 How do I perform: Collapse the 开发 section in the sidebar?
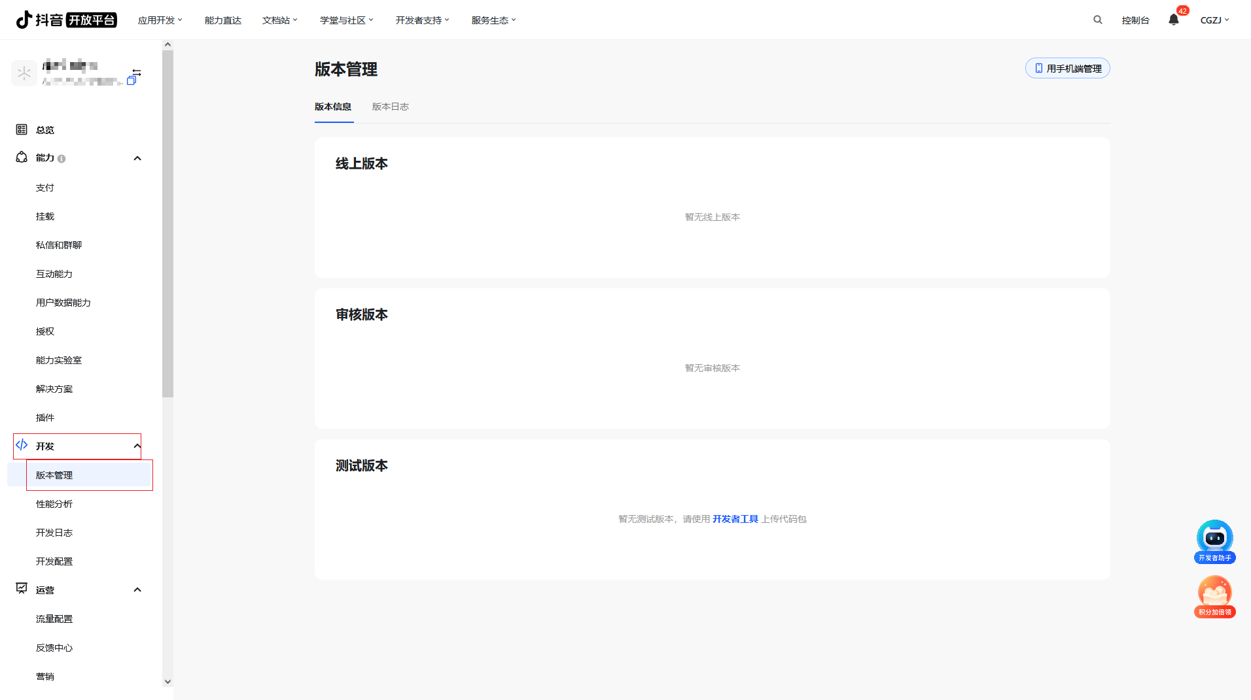pos(137,446)
